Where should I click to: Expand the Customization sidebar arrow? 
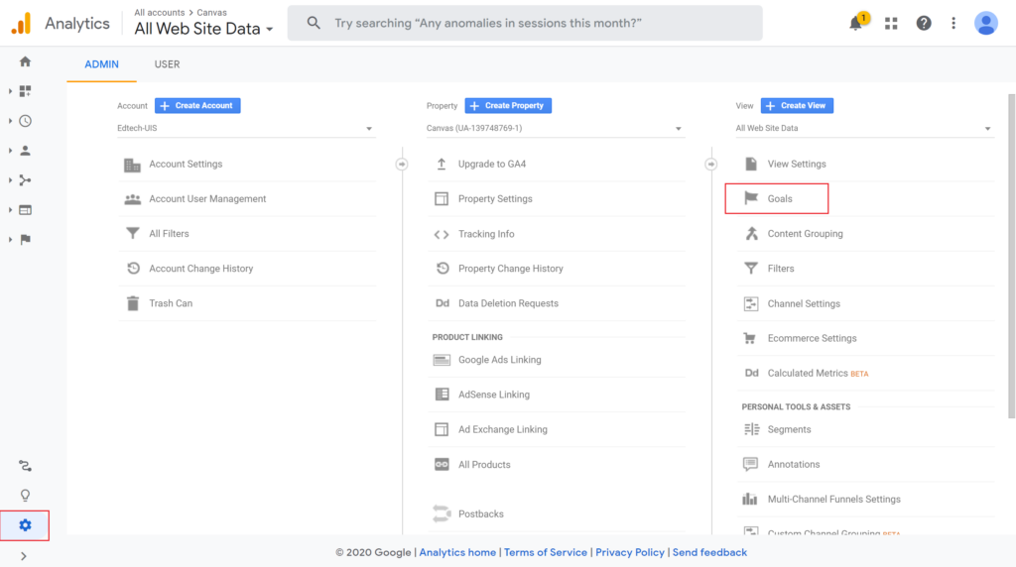pos(10,91)
